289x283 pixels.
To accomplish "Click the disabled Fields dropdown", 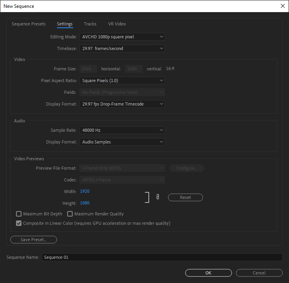I will point(122,92).
